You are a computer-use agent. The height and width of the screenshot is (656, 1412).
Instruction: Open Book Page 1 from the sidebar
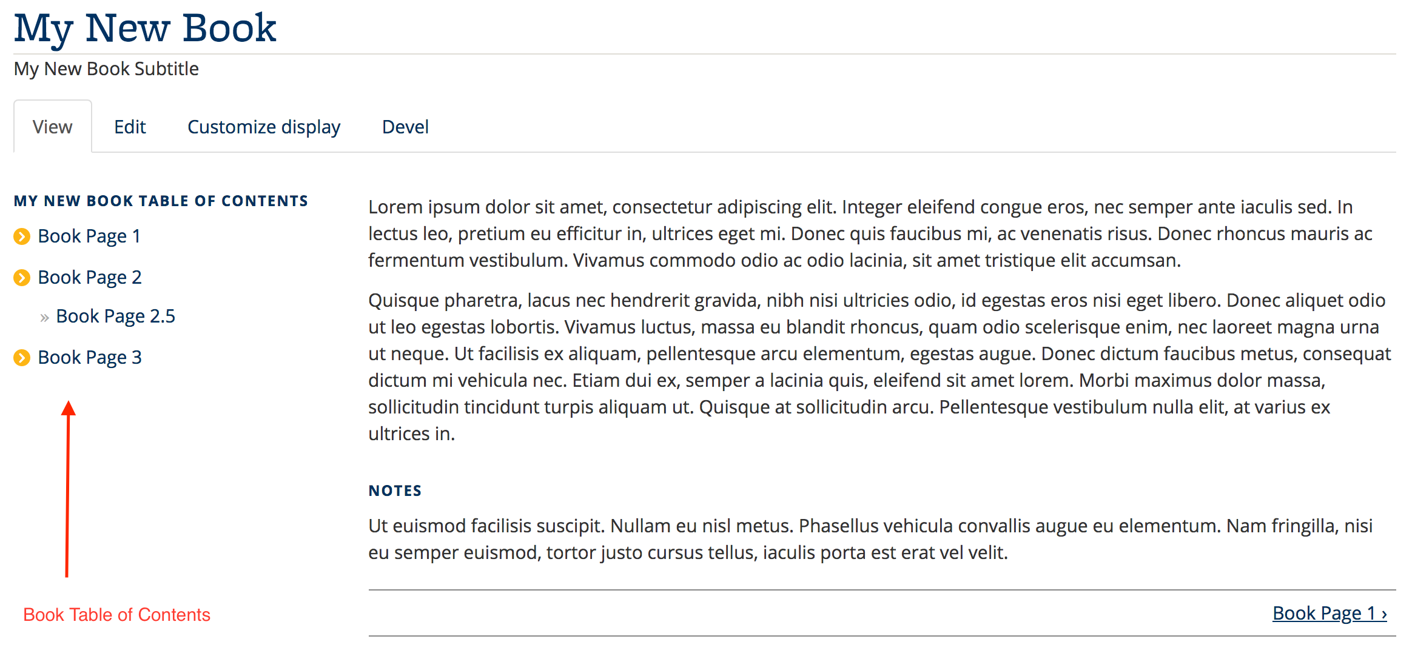pyautogui.click(x=89, y=236)
